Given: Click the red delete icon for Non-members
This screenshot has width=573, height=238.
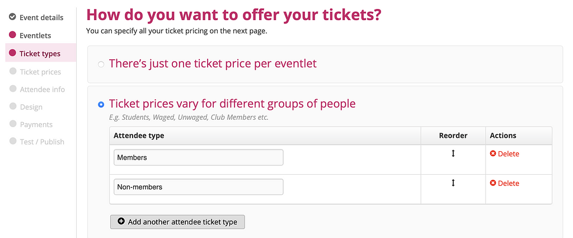Looking at the screenshot, I should coord(493,183).
